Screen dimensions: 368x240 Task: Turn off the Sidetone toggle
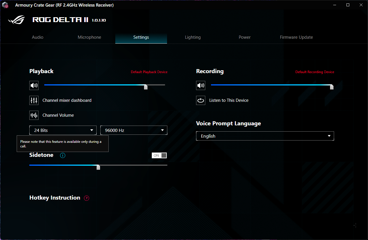(159, 155)
